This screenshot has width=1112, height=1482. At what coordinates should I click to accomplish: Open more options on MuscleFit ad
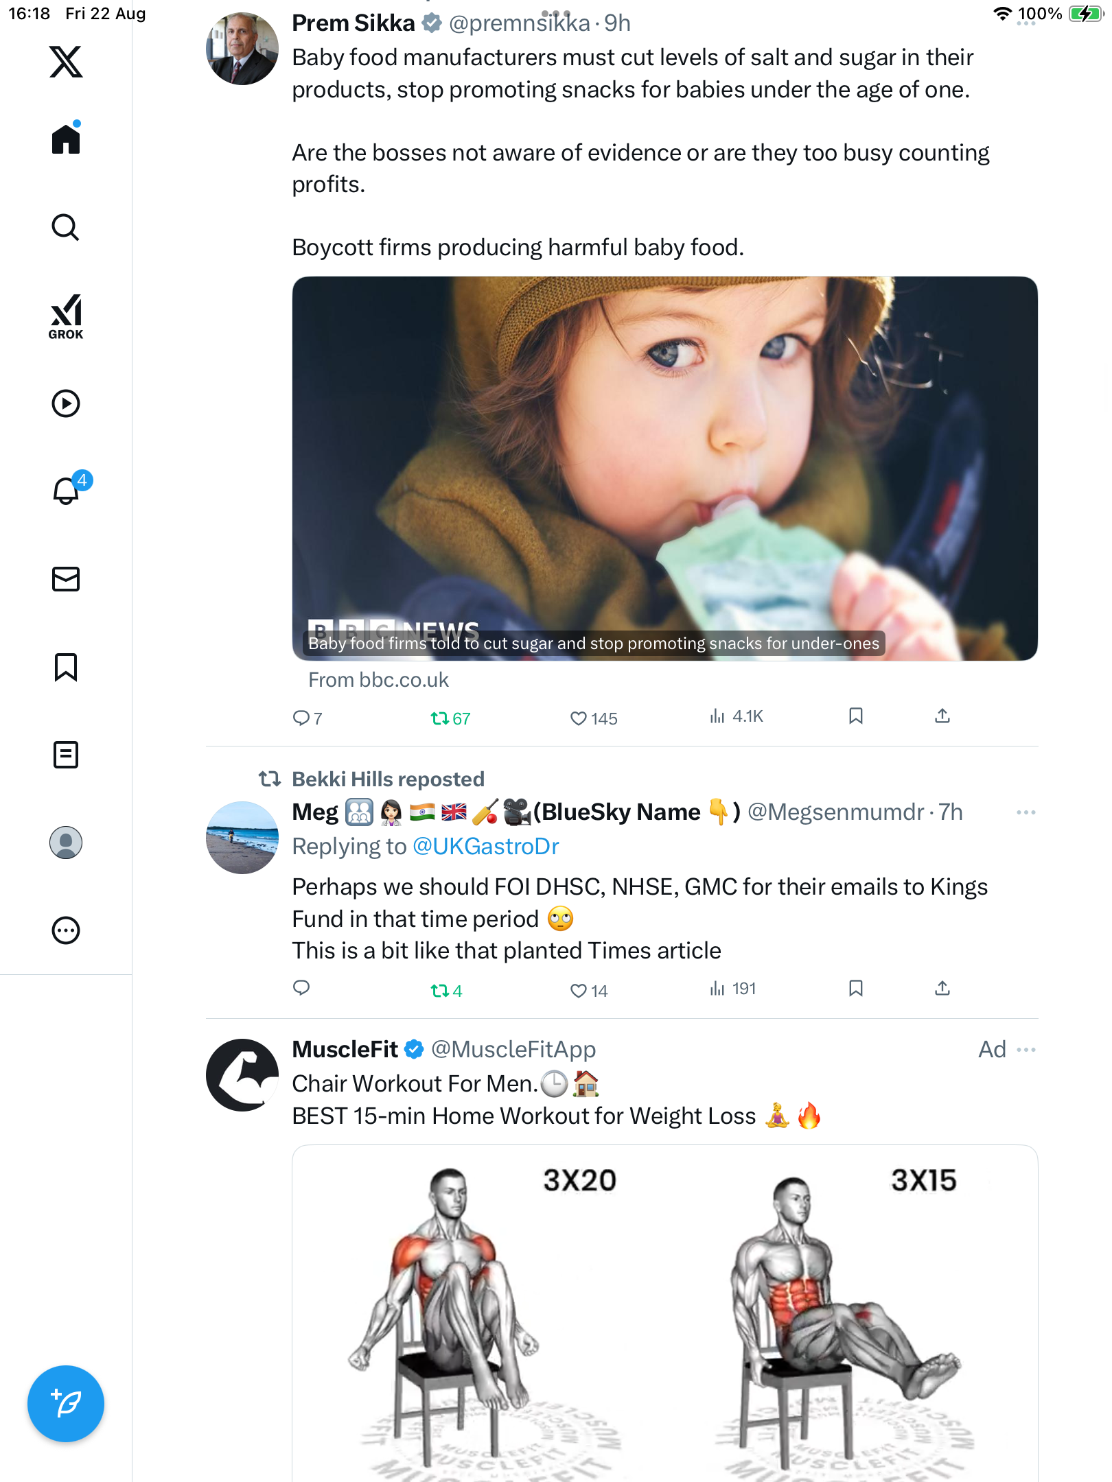[x=1026, y=1050]
